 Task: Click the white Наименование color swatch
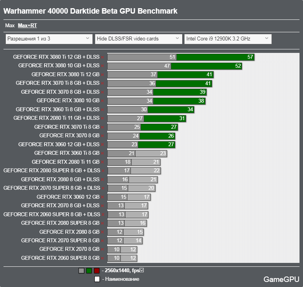pyautogui.click(x=97, y=279)
